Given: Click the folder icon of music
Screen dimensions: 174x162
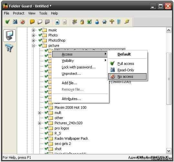Looking at the screenshot, I should point(45,30).
